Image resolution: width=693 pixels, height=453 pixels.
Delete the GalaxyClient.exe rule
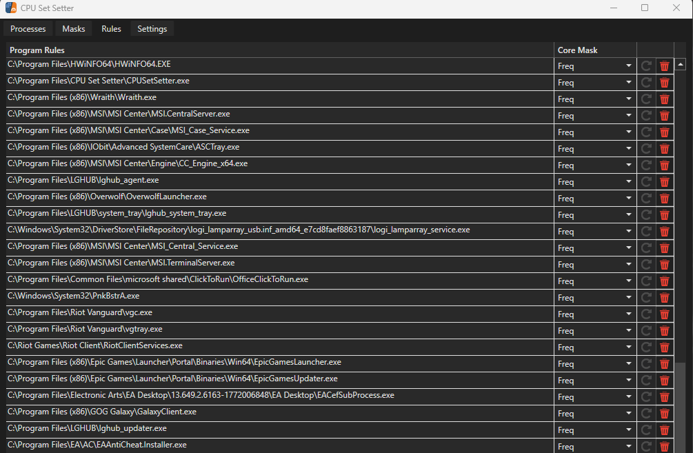[664, 414]
